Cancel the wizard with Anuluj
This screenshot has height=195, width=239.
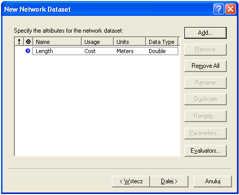click(x=212, y=181)
